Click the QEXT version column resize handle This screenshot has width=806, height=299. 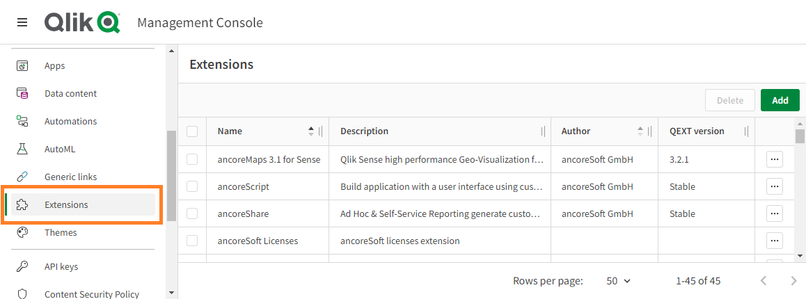[x=746, y=131]
